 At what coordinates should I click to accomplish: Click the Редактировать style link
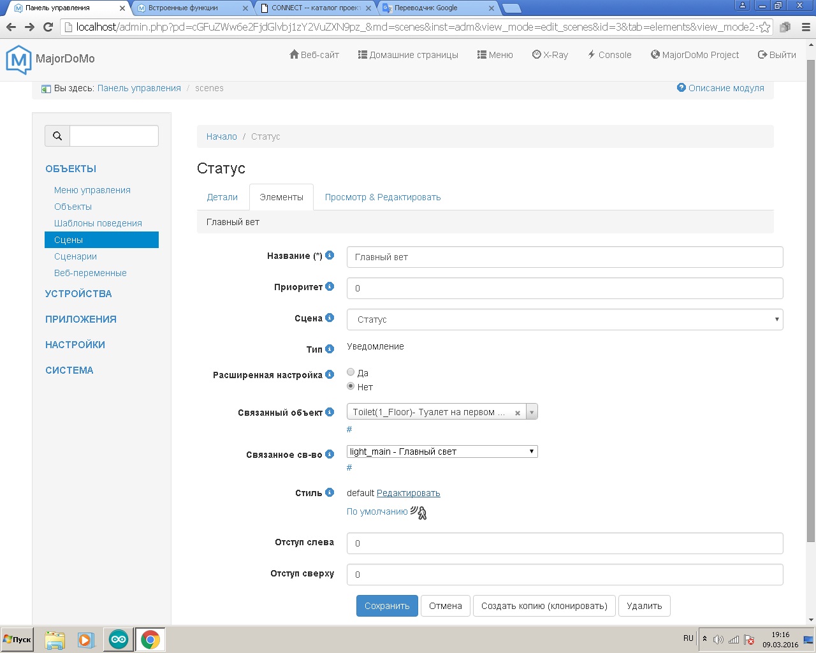coord(409,493)
